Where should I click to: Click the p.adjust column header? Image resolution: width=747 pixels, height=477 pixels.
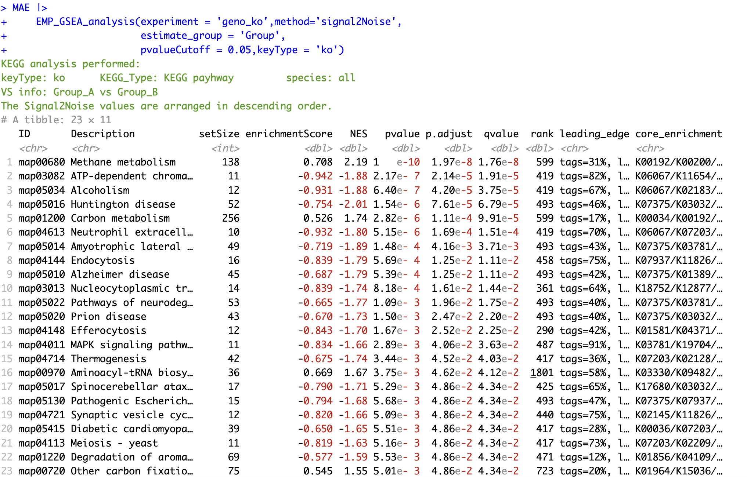pos(448,134)
